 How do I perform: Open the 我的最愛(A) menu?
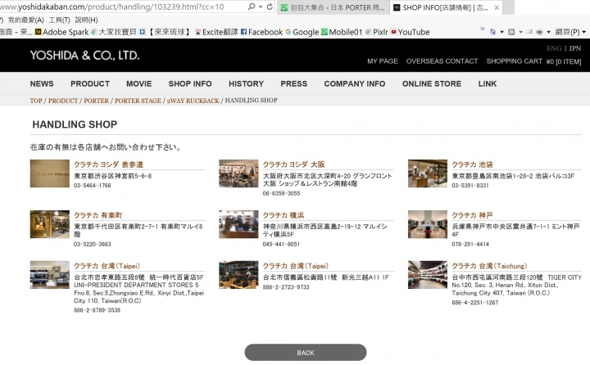tap(26, 20)
